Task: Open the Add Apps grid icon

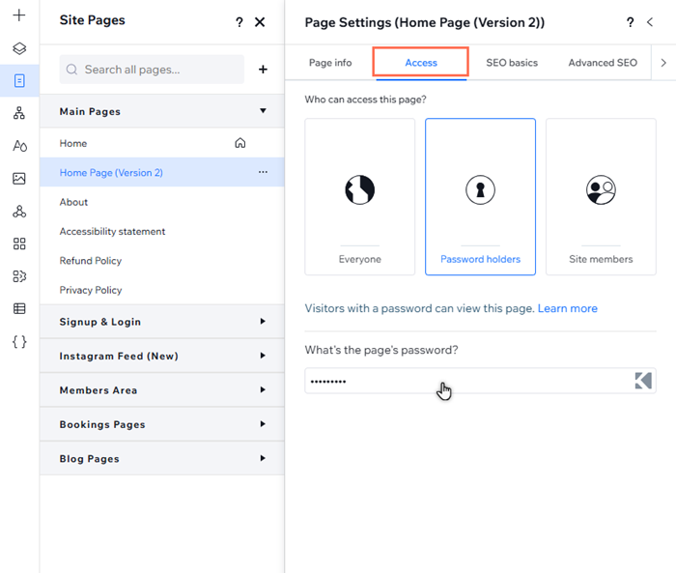Action: (19, 244)
